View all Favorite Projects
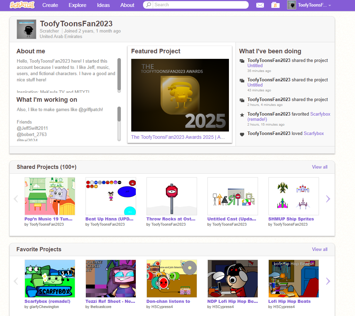The height and width of the screenshot is (316, 355). 320,249
